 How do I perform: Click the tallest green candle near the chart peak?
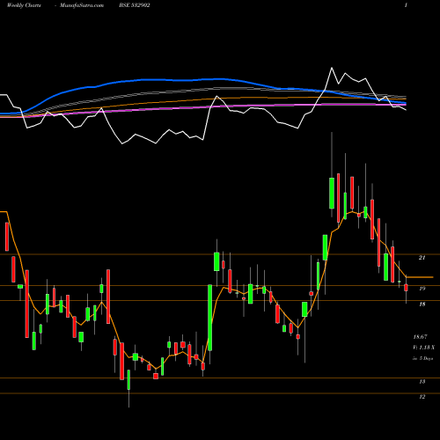[x=332, y=193]
